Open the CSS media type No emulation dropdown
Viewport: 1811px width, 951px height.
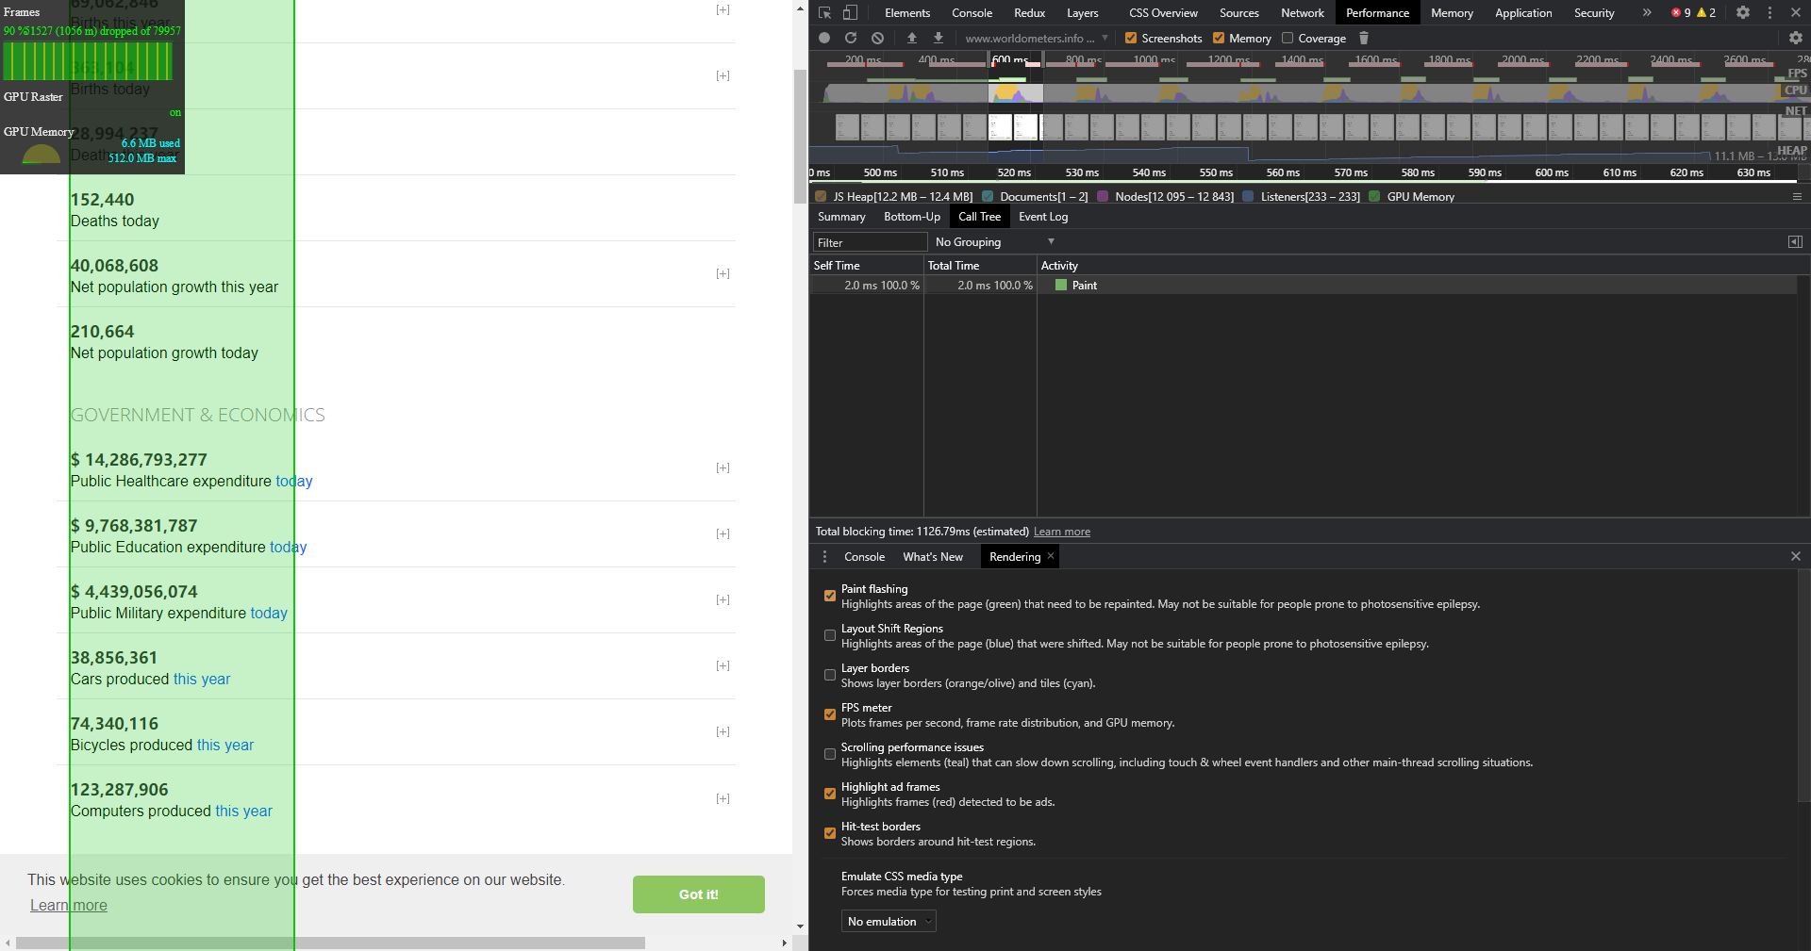tap(889, 922)
